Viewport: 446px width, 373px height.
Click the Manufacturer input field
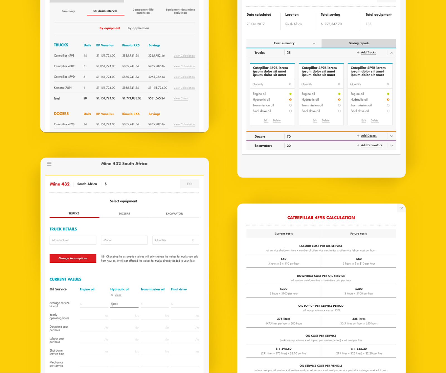click(x=73, y=240)
